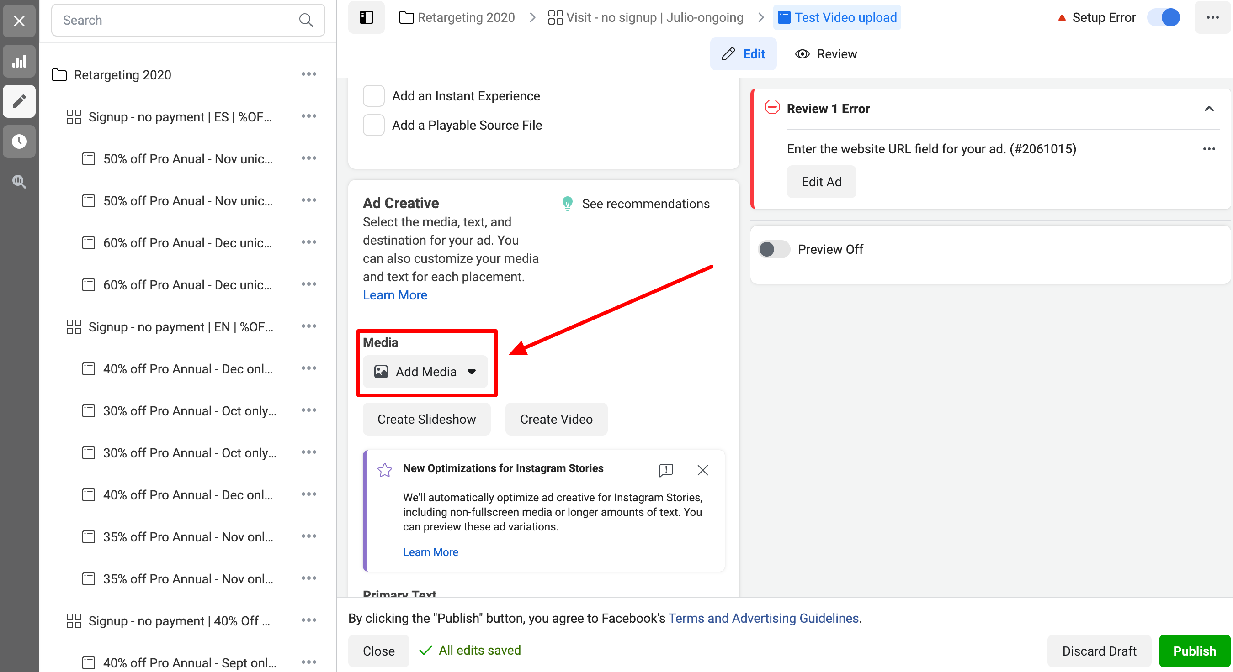Click the Retargeting 2020 folder icon in tree
1233x672 pixels.
tap(59, 75)
